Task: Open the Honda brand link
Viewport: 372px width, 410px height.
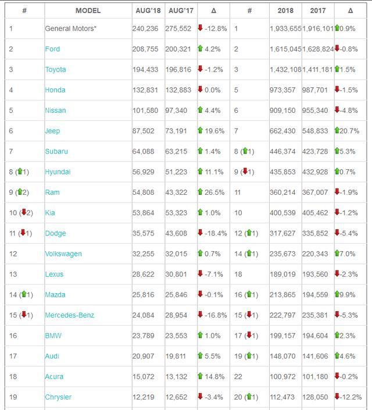Action: pyautogui.click(x=55, y=90)
